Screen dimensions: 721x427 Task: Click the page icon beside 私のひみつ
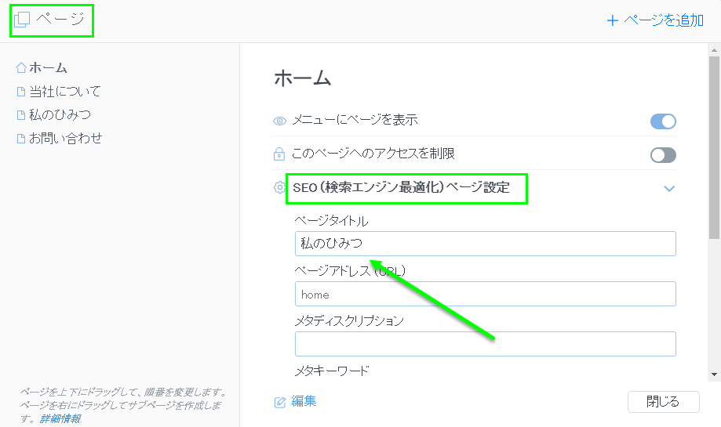[20, 115]
